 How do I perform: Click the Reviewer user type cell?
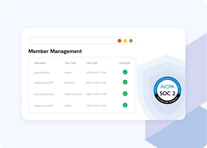70,83
